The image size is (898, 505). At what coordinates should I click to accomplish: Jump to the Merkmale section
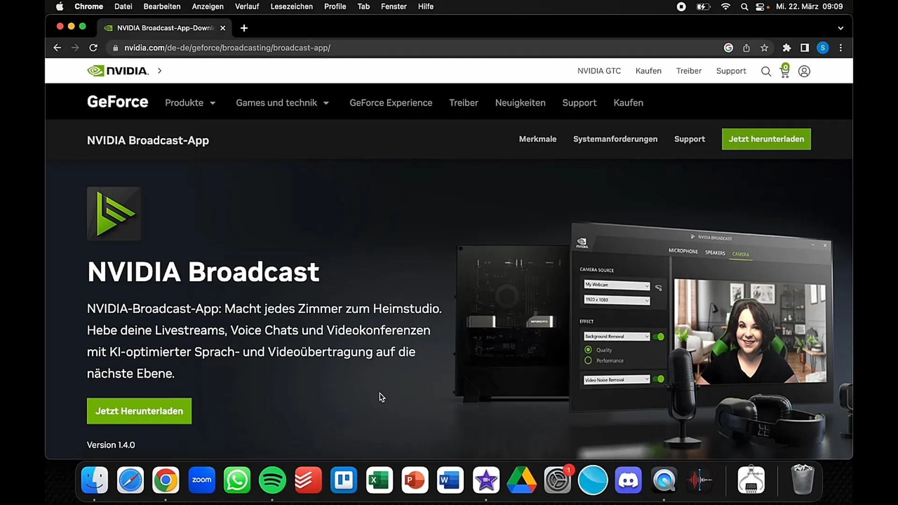pyautogui.click(x=537, y=139)
